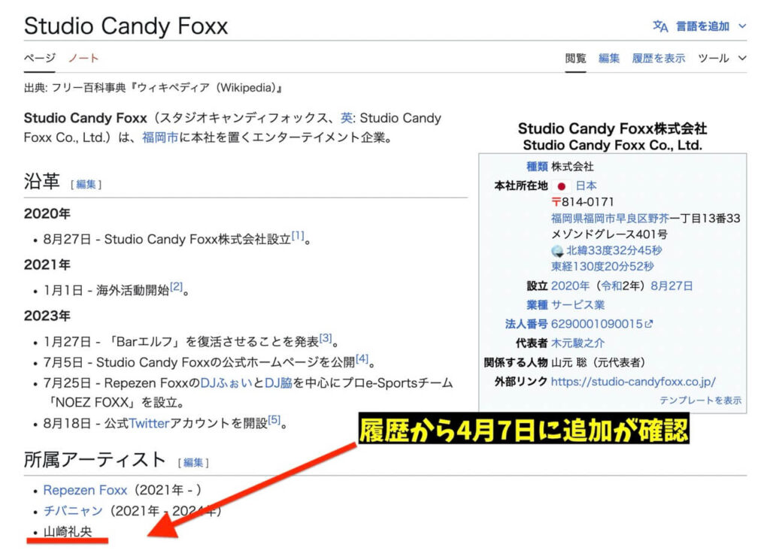The height and width of the screenshot is (550, 770).
Task: Switch to the ページ tab
Action: pos(39,59)
